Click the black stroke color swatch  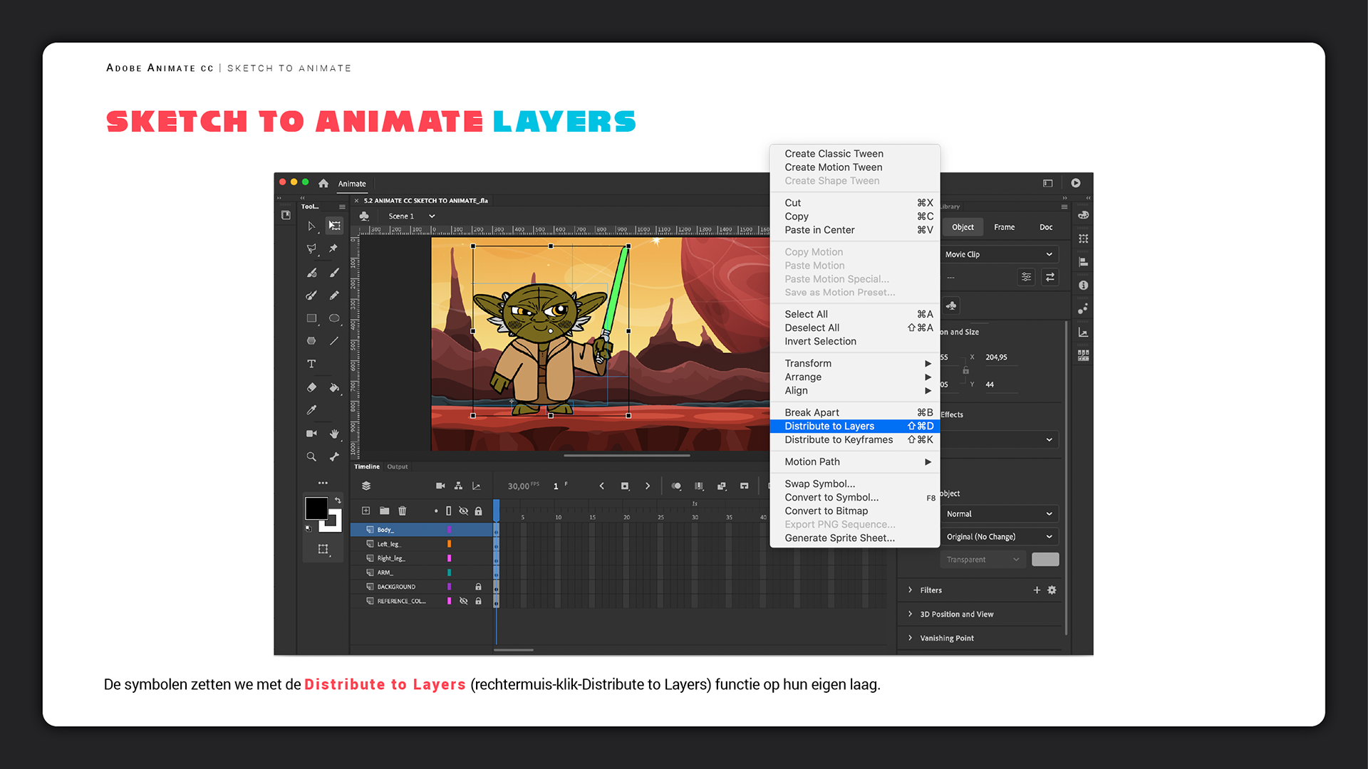[x=316, y=508]
